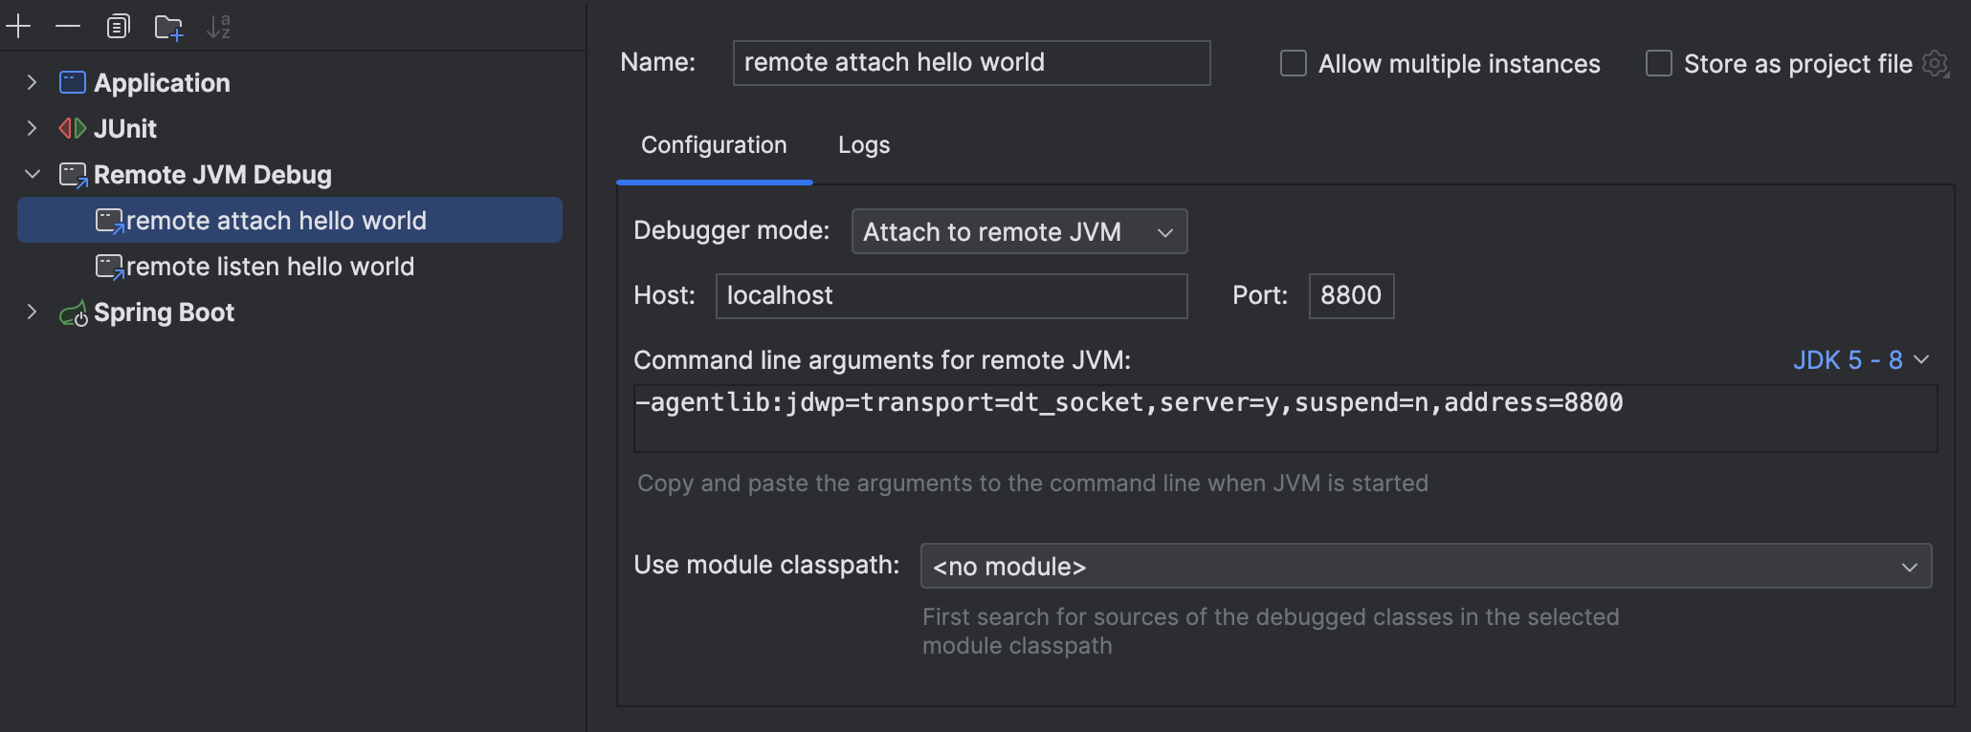Click the Spring Boot configuration type icon
The image size is (1971, 732).
point(73,313)
